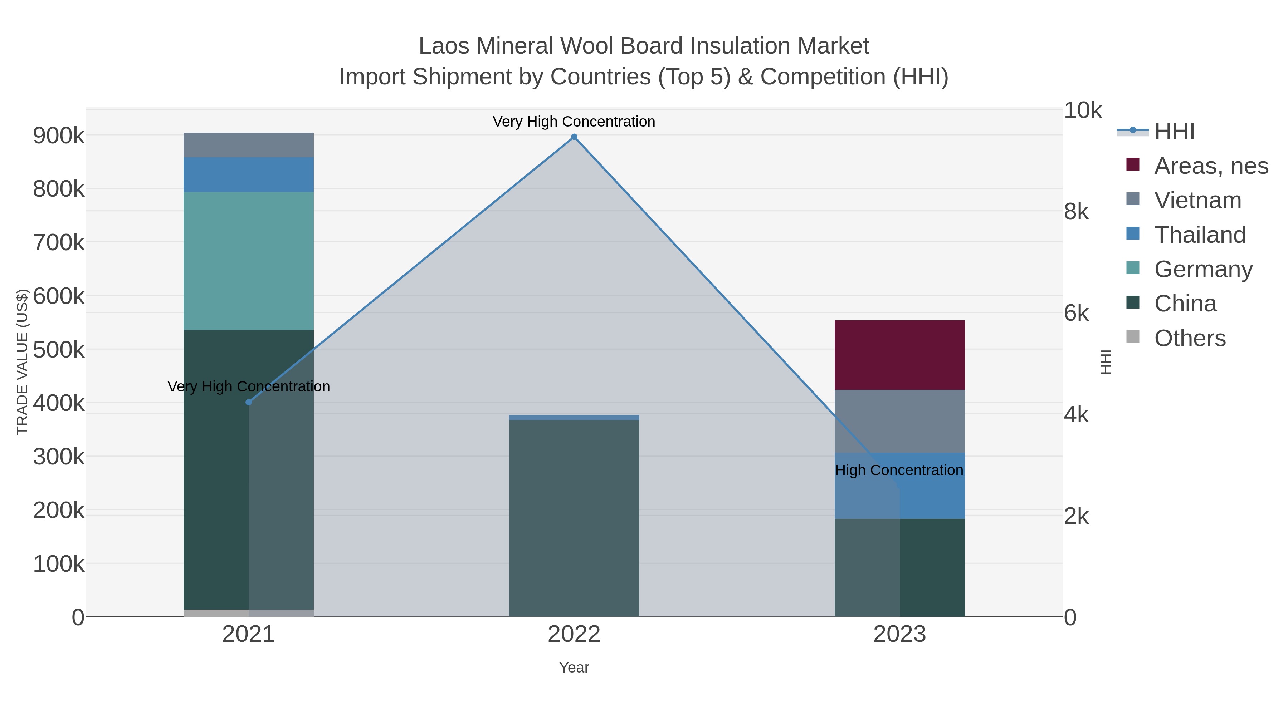1288x724 pixels.
Task: Click the Areas, nes maroon legend swatch
Action: click(1133, 164)
